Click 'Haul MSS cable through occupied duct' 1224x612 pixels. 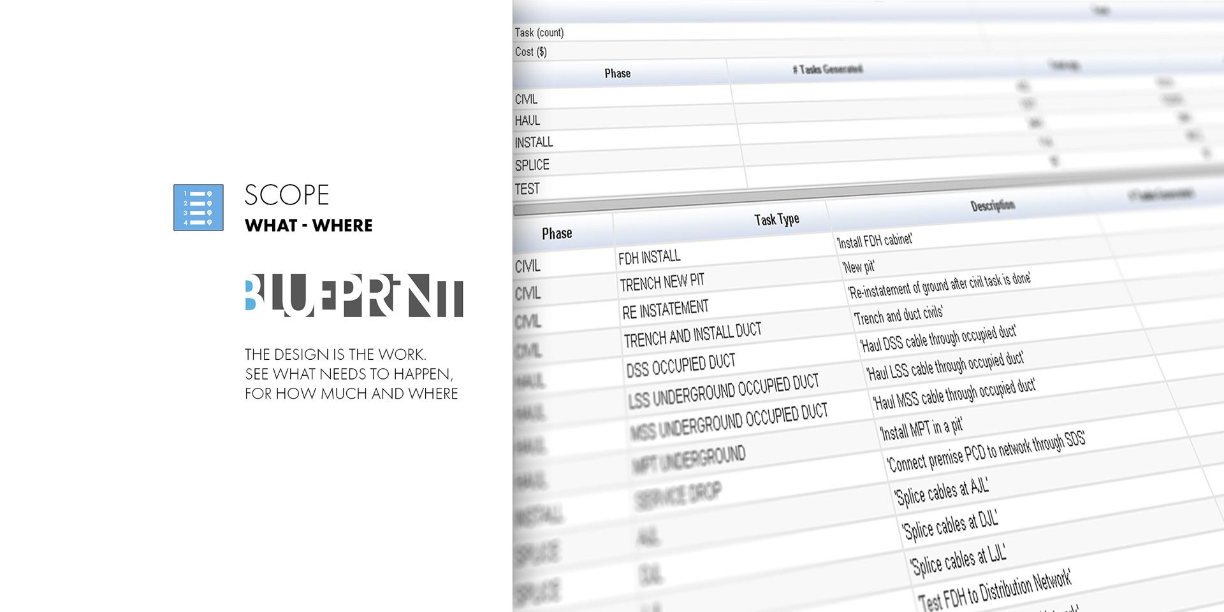(954, 394)
